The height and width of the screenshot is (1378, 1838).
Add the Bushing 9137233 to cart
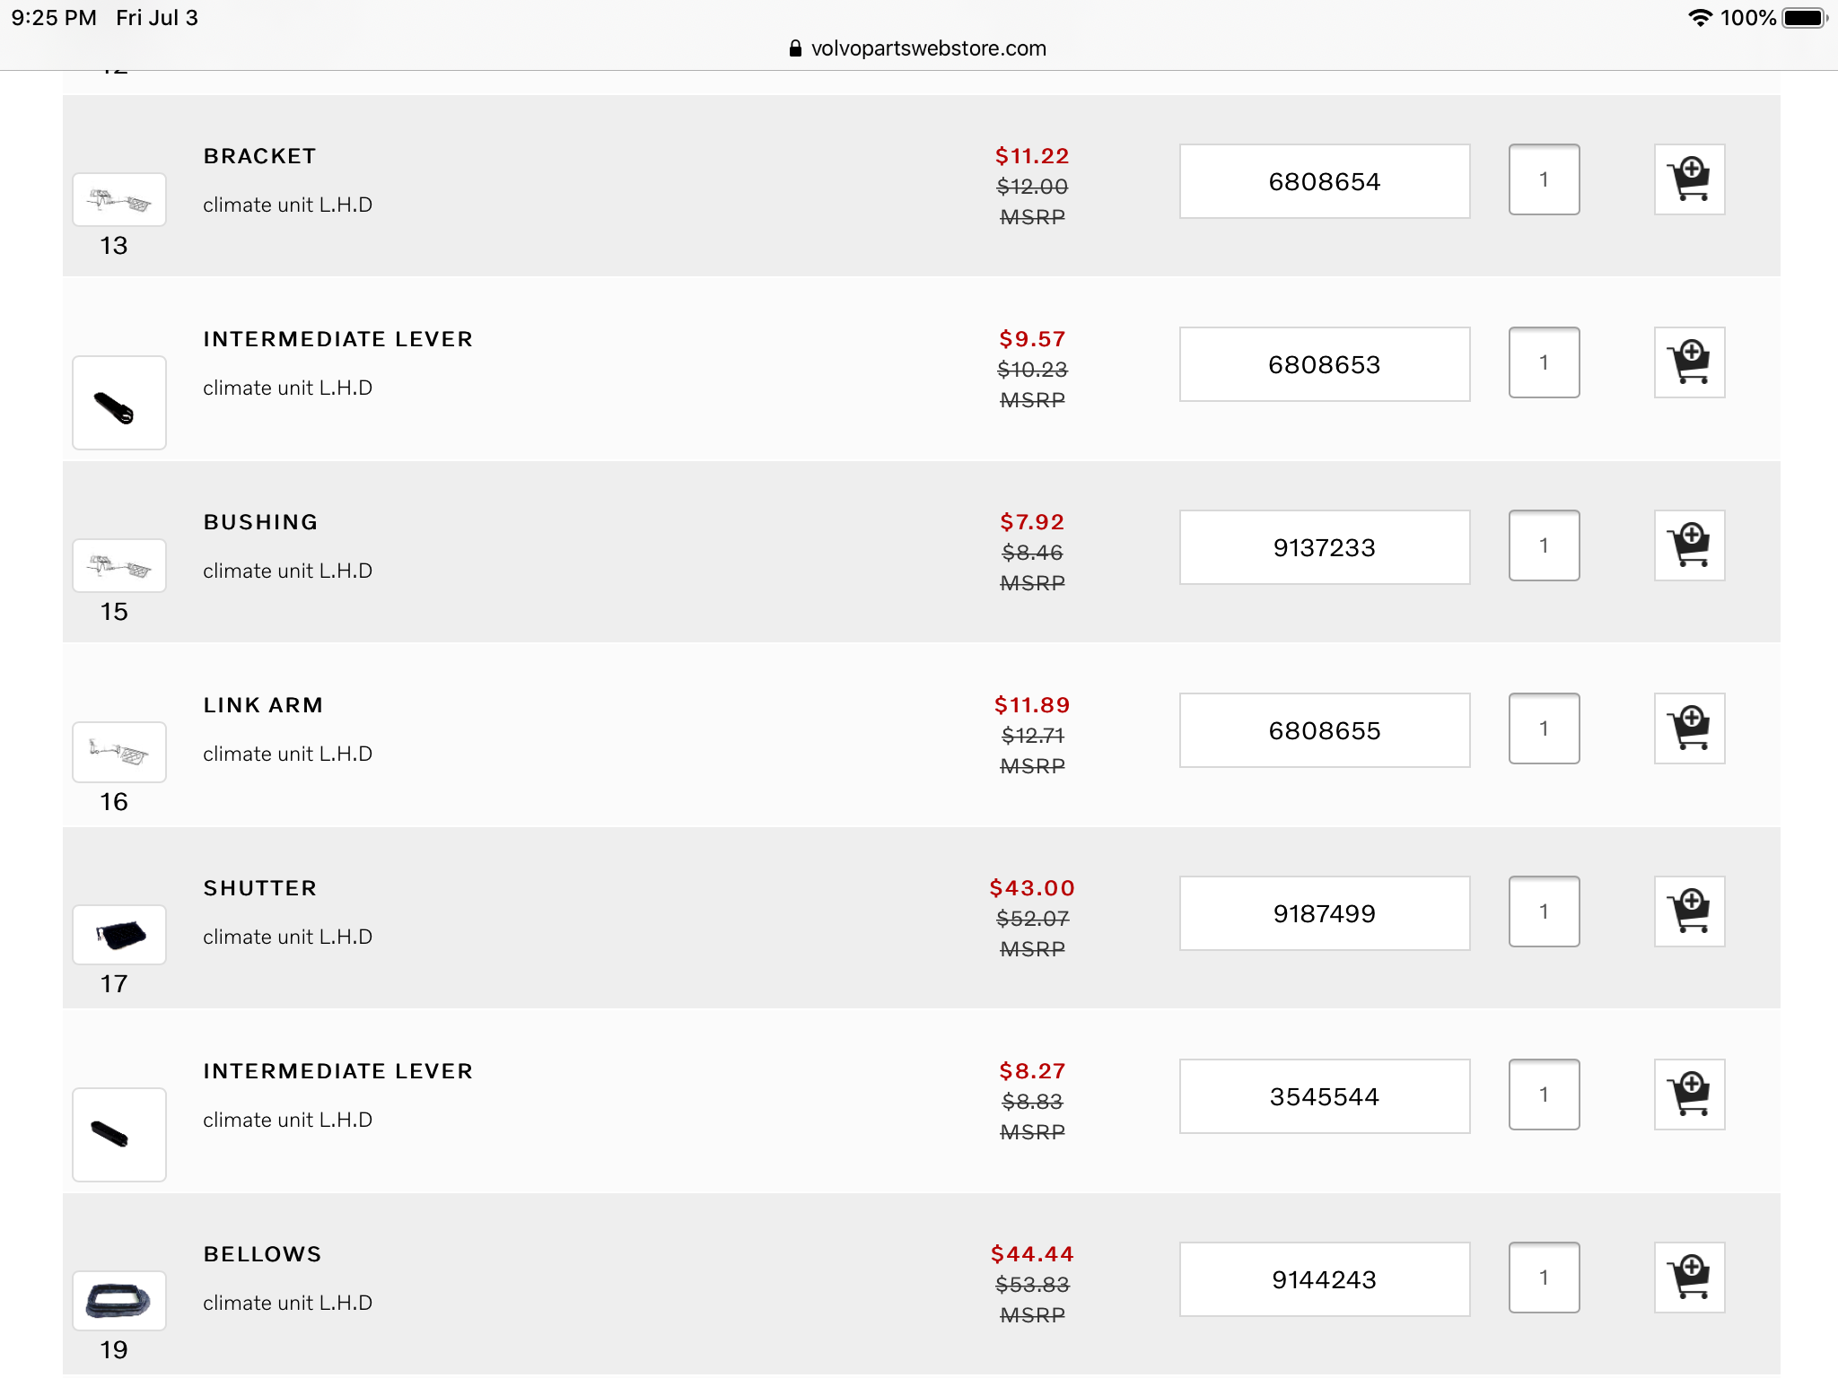1689,546
